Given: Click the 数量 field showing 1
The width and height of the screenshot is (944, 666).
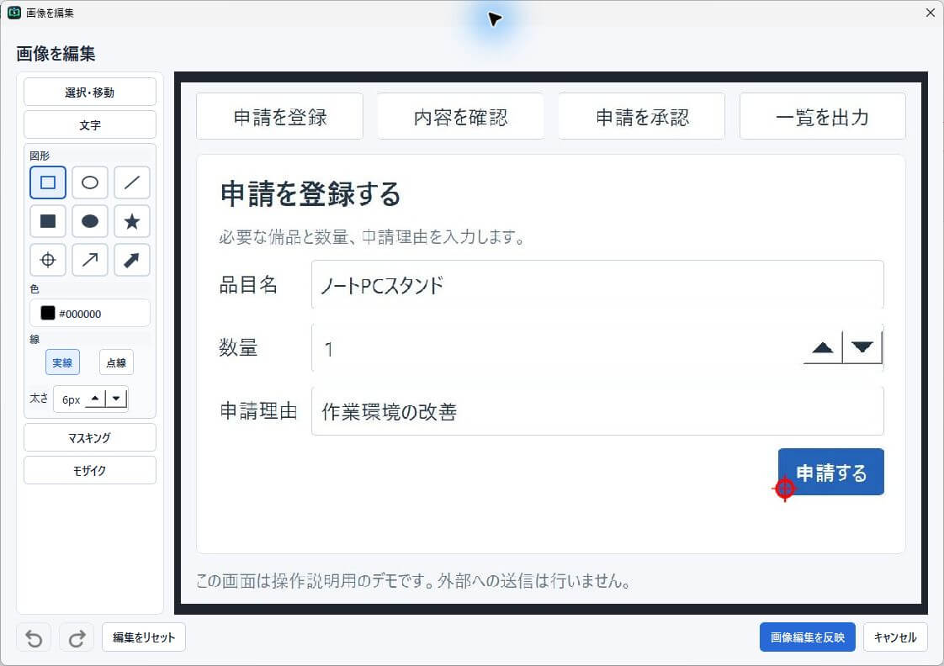Looking at the screenshot, I should (x=597, y=348).
